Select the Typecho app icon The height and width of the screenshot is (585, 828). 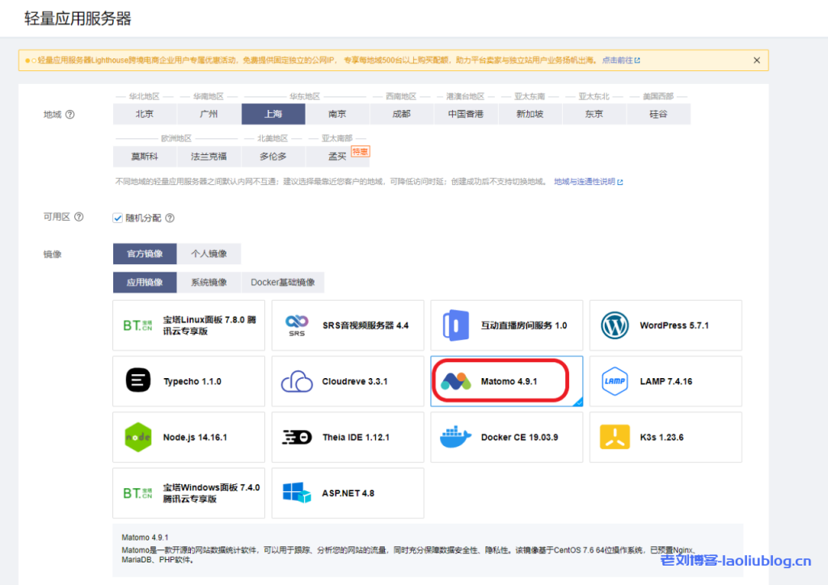pyautogui.click(x=137, y=381)
